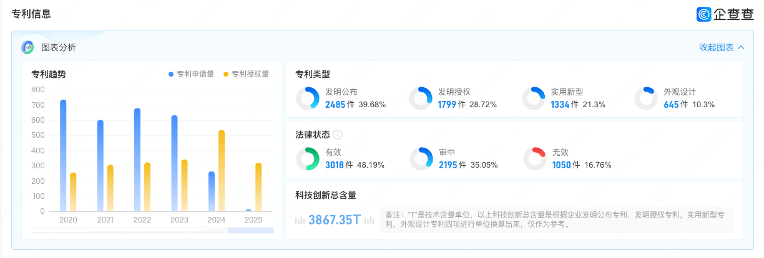
Task: Click the 发明公布 donut chart icon
Action: pos(308,98)
